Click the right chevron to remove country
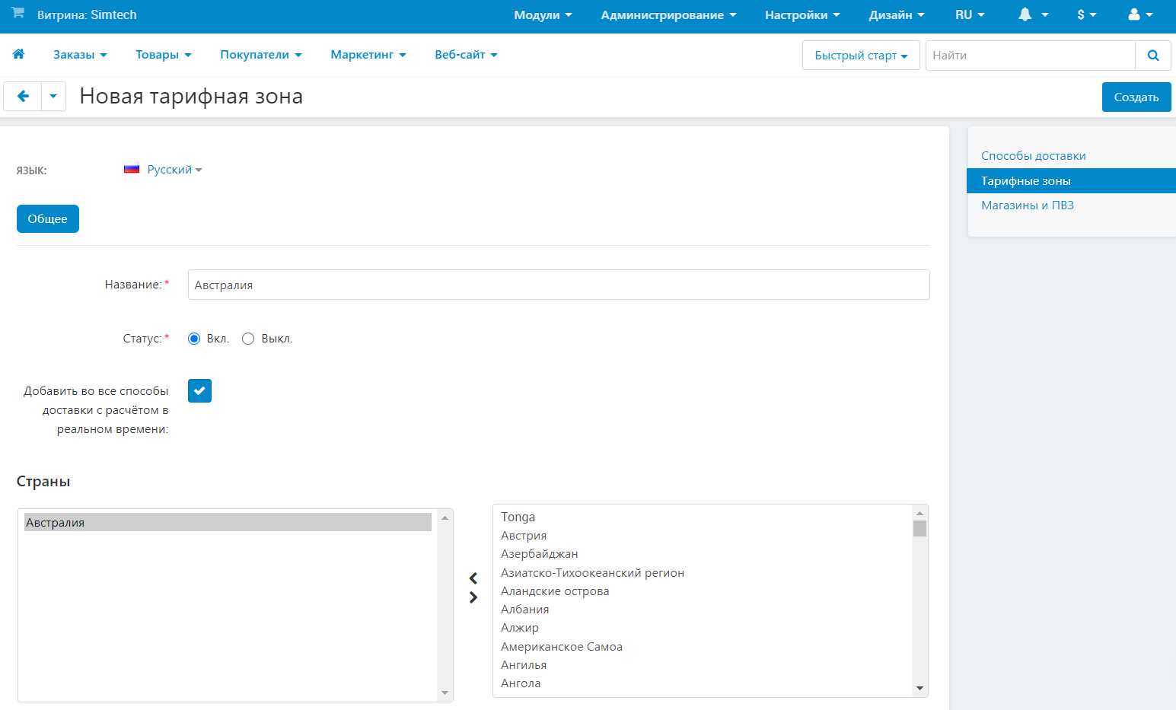Image resolution: width=1176 pixels, height=710 pixels. [473, 597]
